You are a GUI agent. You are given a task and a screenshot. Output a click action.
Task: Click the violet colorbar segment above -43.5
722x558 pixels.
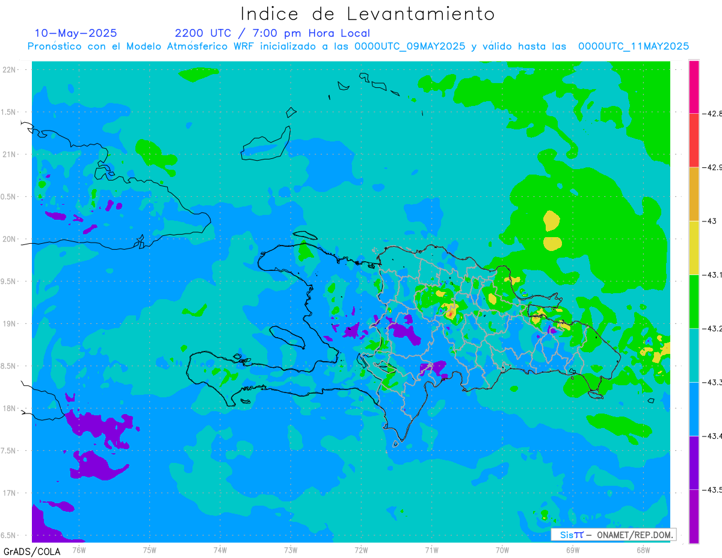694,462
